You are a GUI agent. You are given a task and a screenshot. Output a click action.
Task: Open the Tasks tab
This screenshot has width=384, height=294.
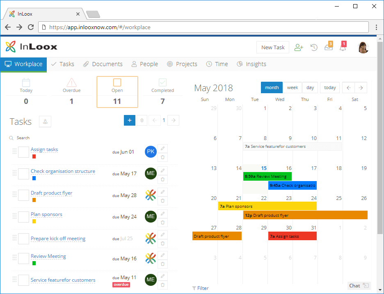coord(63,64)
